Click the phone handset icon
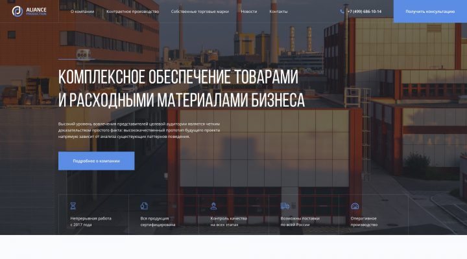 pyautogui.click(x=342, y=11)
